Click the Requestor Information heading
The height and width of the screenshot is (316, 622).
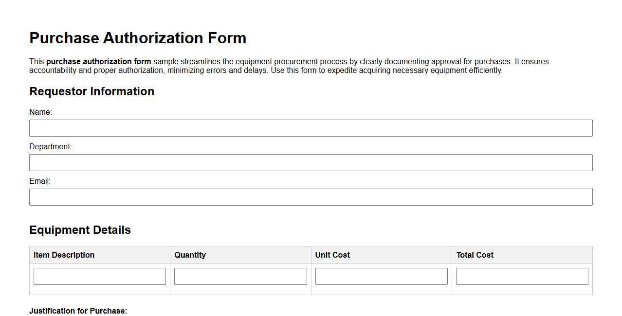(x=91, y=91)
